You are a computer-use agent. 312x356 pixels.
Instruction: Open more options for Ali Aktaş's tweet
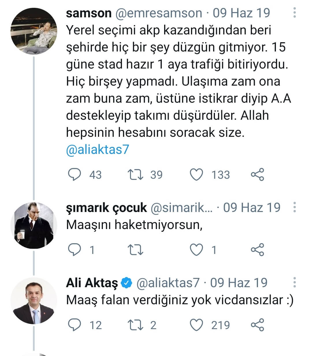point(294,282)
